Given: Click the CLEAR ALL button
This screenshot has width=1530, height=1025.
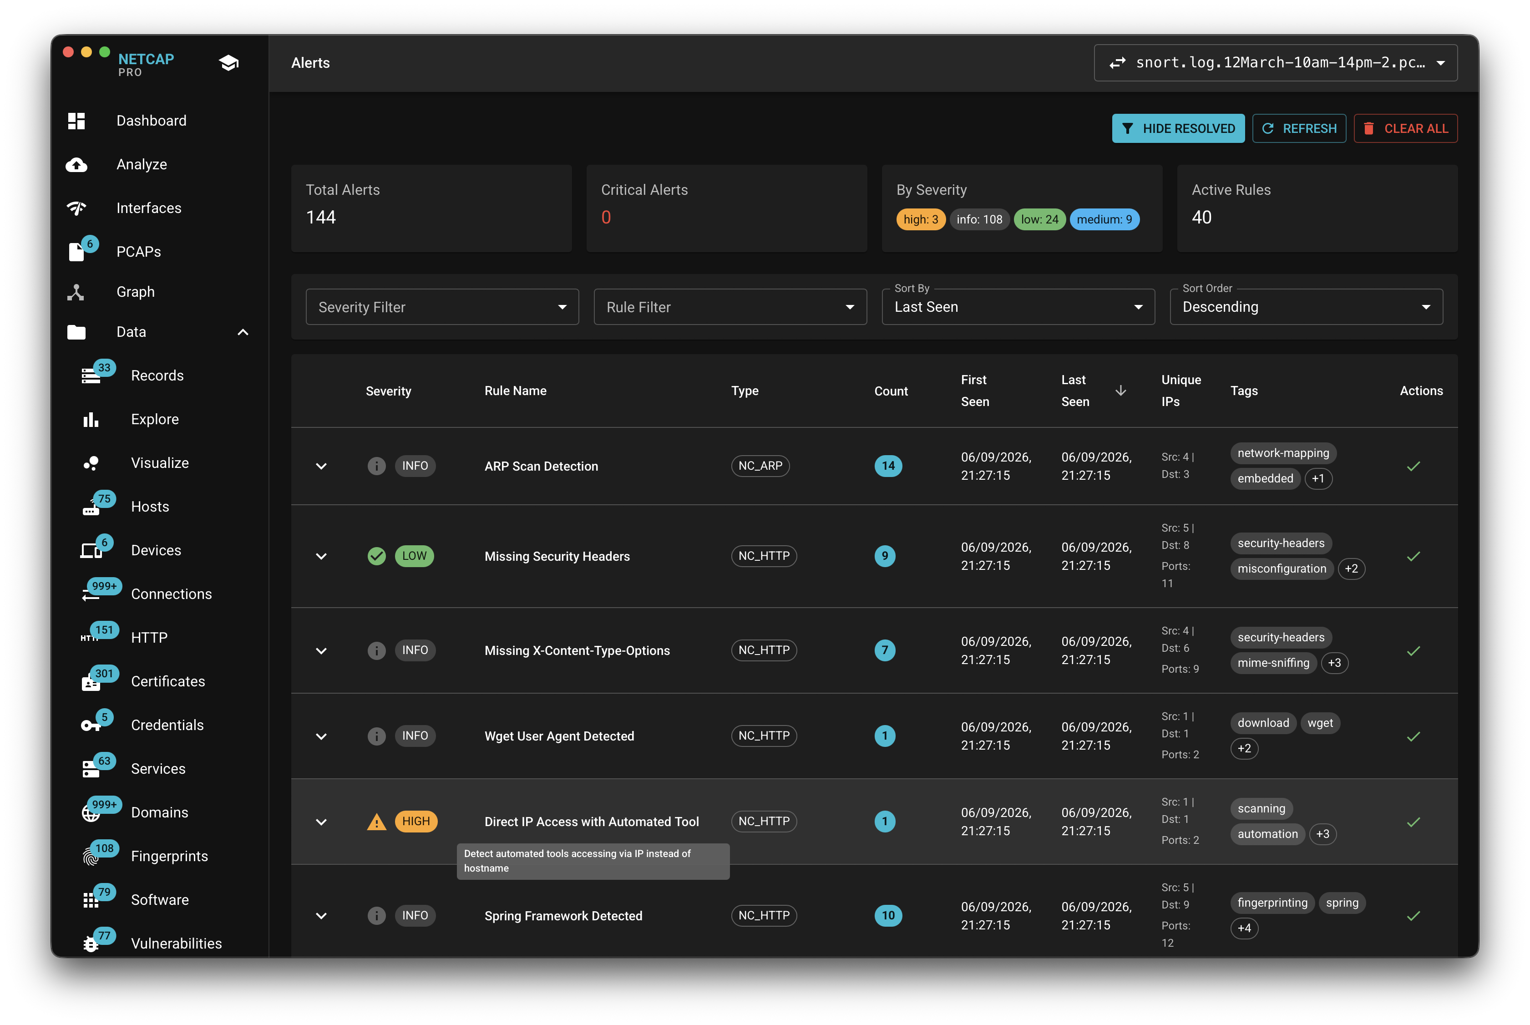Looking at the screenshot, I should pyautogui.click(x=1405, y=129).
